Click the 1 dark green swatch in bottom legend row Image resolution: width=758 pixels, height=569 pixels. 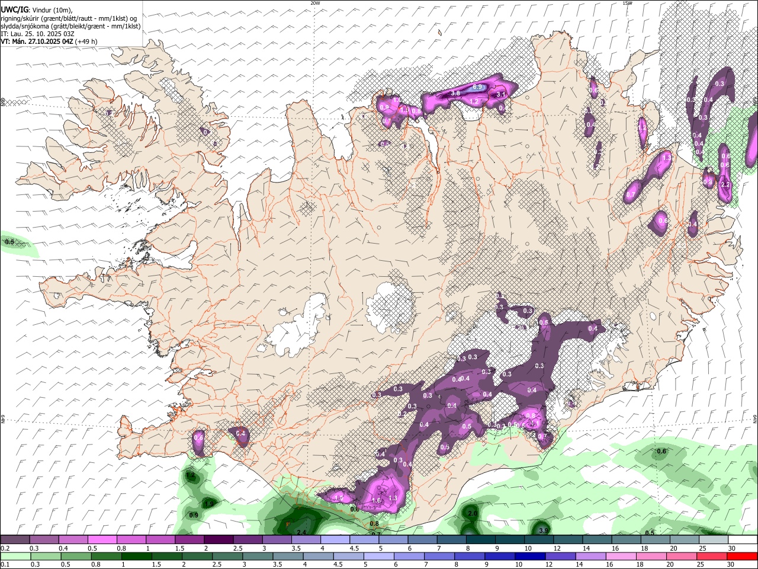[136, 556]
